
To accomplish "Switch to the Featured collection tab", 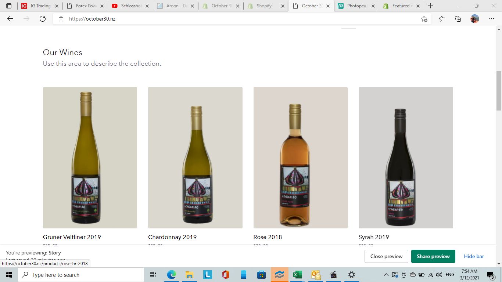I will tap(402, 6).
